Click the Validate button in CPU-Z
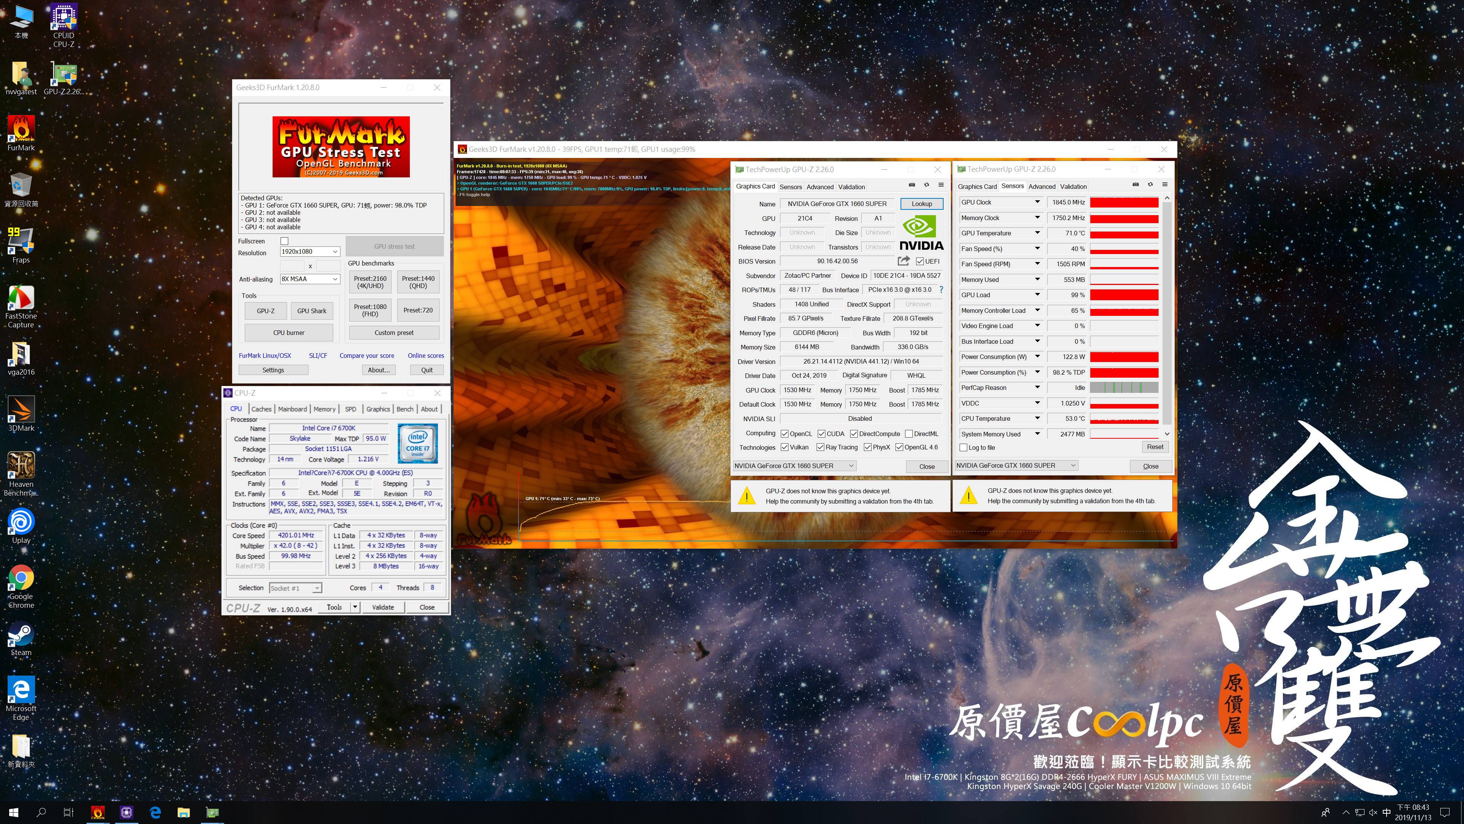The height and width of the screenshot is (824, 1464). click(382, 607)
